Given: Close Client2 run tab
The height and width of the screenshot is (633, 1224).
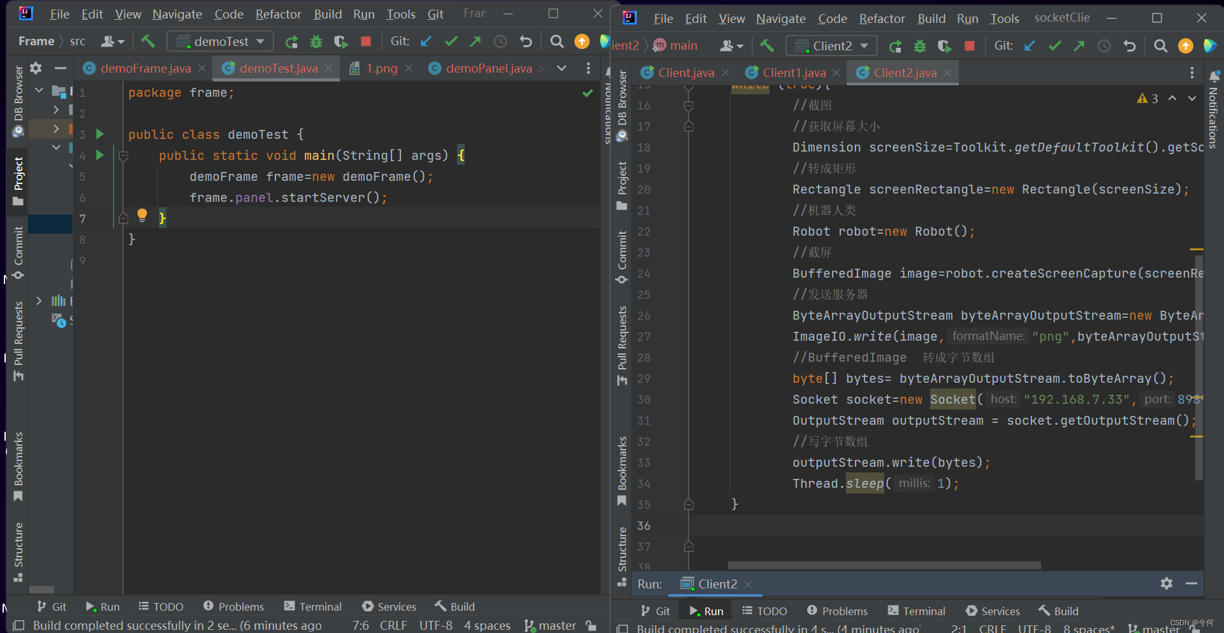Looking at the screenshot, I should [x=748, y=584].
